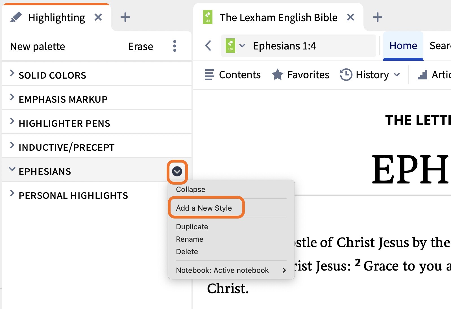Viewport: 451px width, 309px height.
Task: Click the History button label
Action: point(372,75)
